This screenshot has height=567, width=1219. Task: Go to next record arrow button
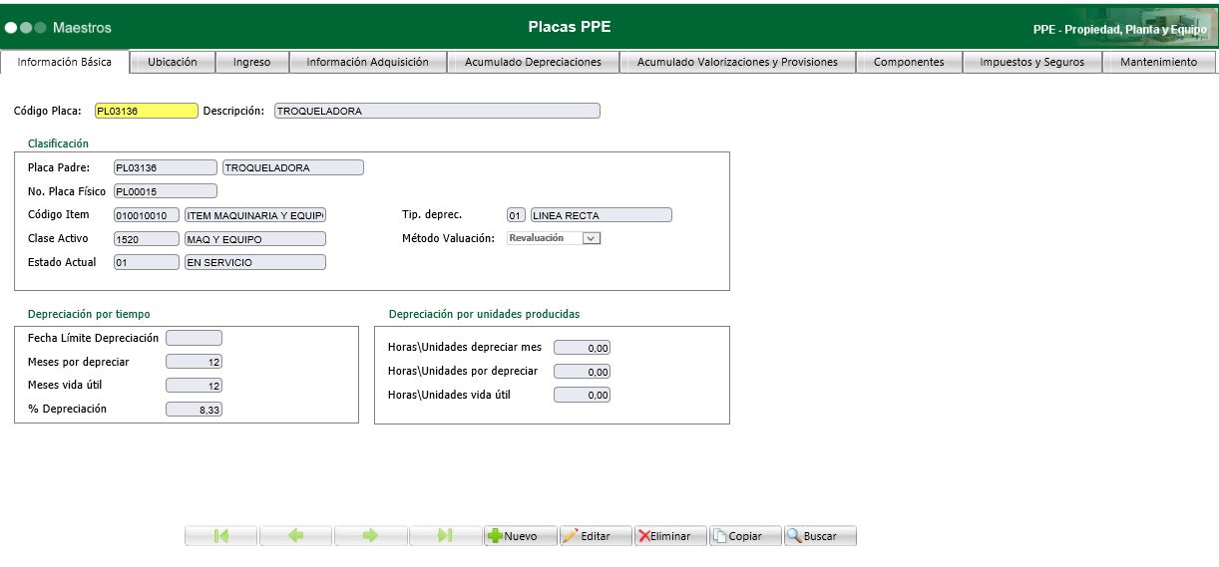371,536
